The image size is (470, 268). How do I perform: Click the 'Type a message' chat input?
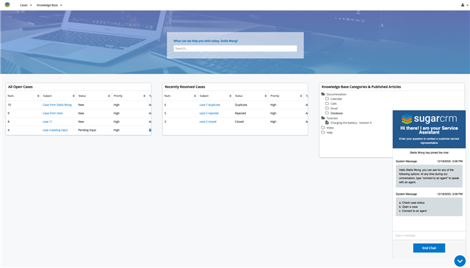[429, 235]
